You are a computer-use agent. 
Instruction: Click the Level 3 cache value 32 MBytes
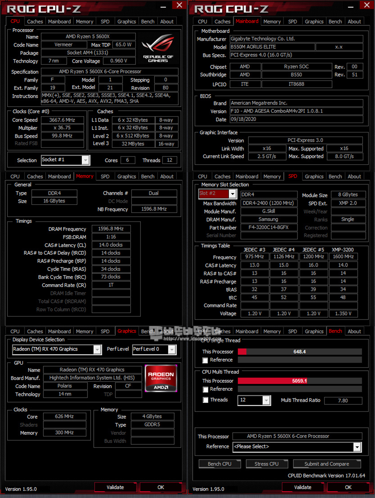[x=133, y=144]
